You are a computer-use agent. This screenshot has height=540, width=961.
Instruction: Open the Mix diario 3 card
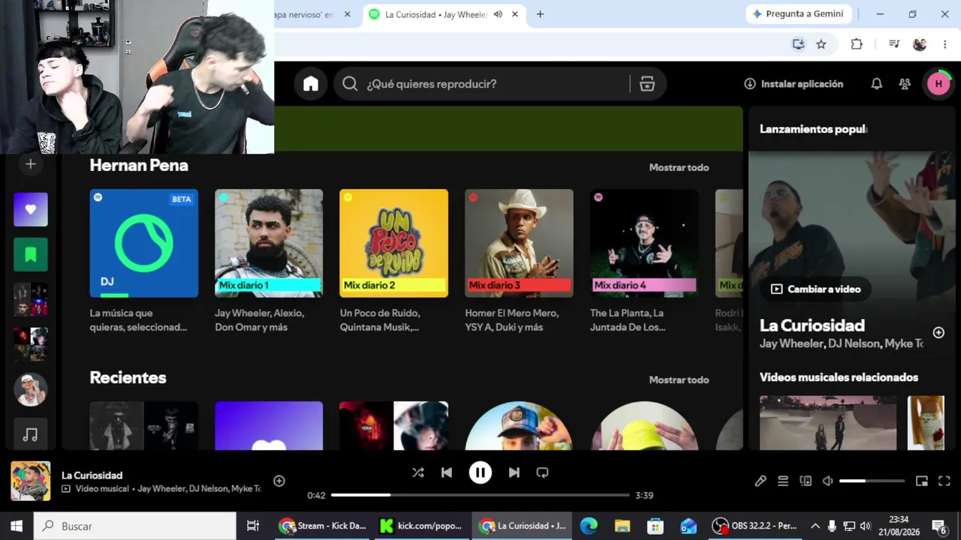point(519,243)
